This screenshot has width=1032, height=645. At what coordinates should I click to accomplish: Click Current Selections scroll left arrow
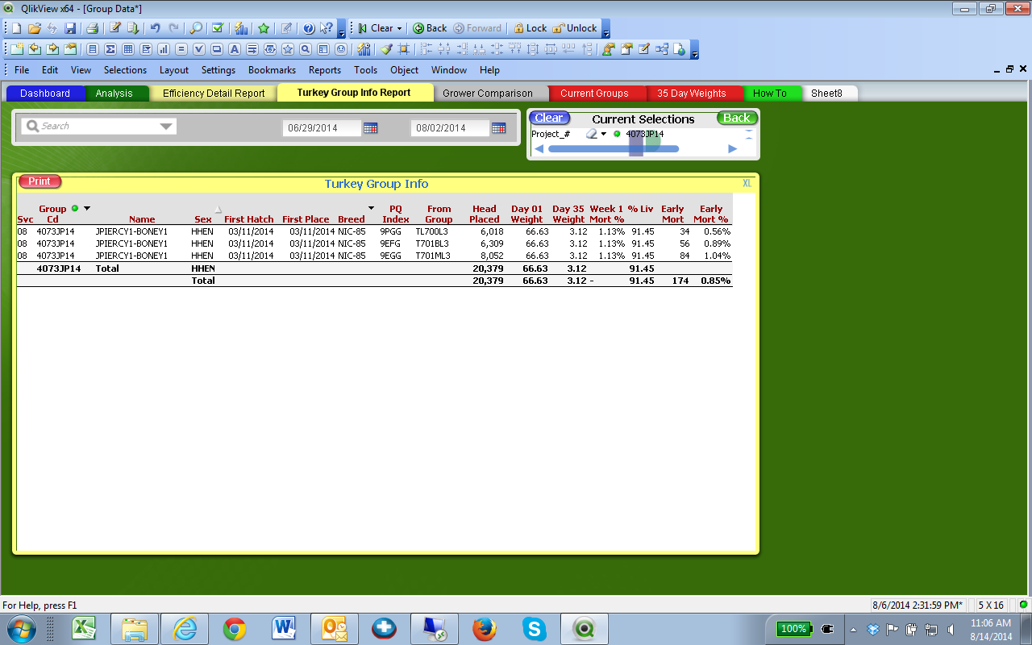click(x=539, y=148)
